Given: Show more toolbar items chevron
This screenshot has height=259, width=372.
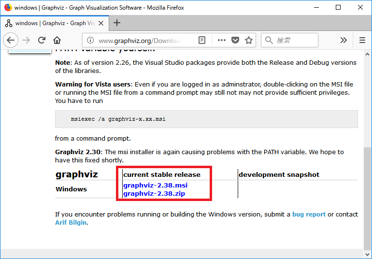Looking at the screenshot, I should [x=343, y=41].
